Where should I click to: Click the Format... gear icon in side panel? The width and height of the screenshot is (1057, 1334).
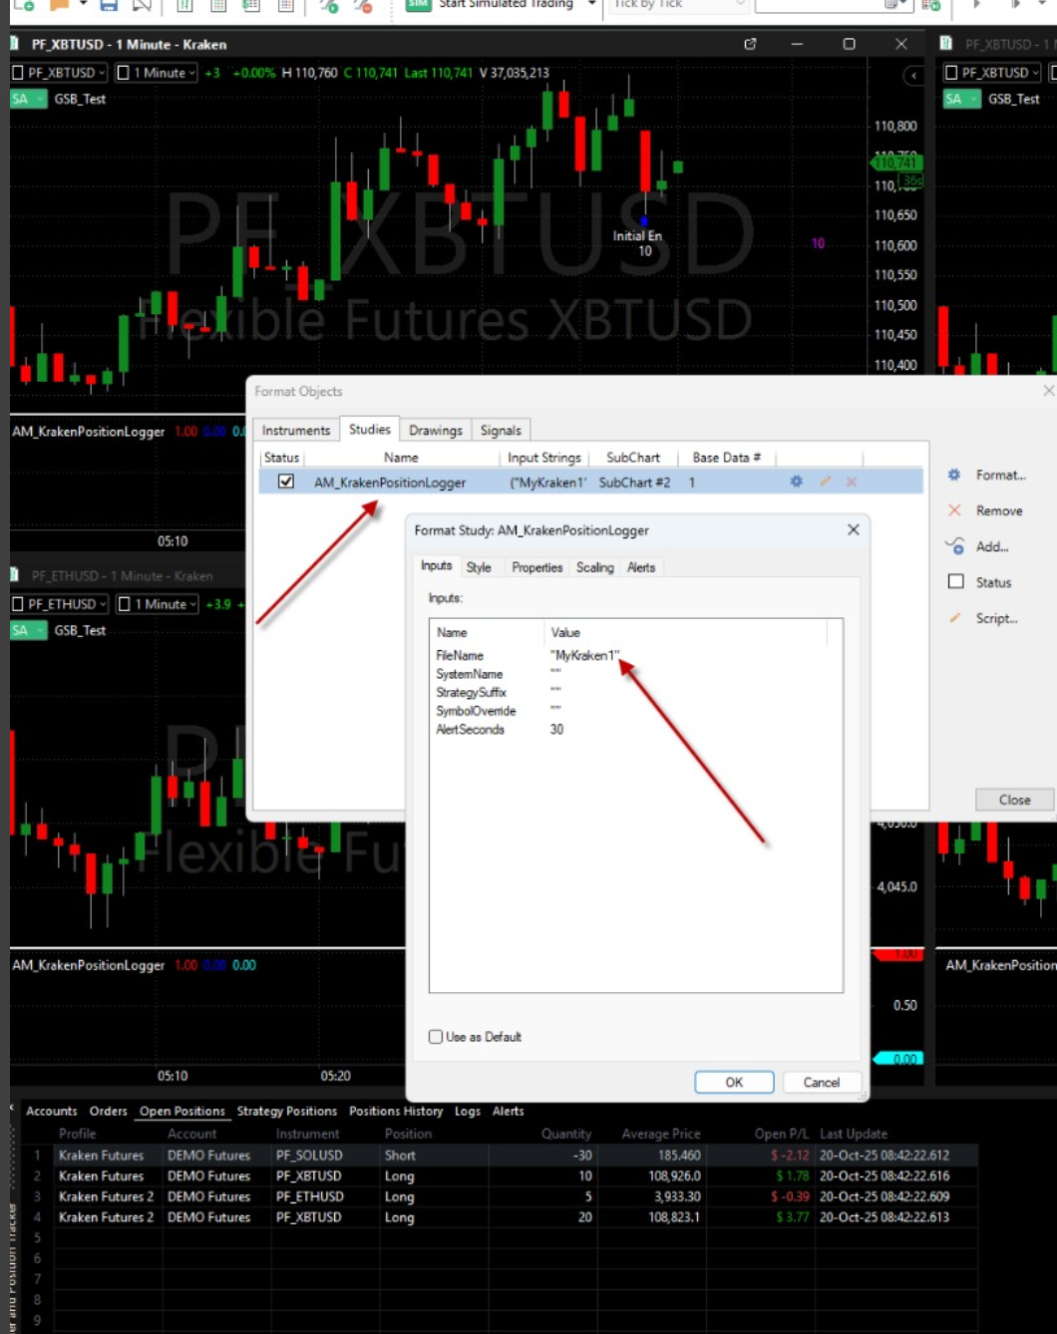[x=954, y=476]
